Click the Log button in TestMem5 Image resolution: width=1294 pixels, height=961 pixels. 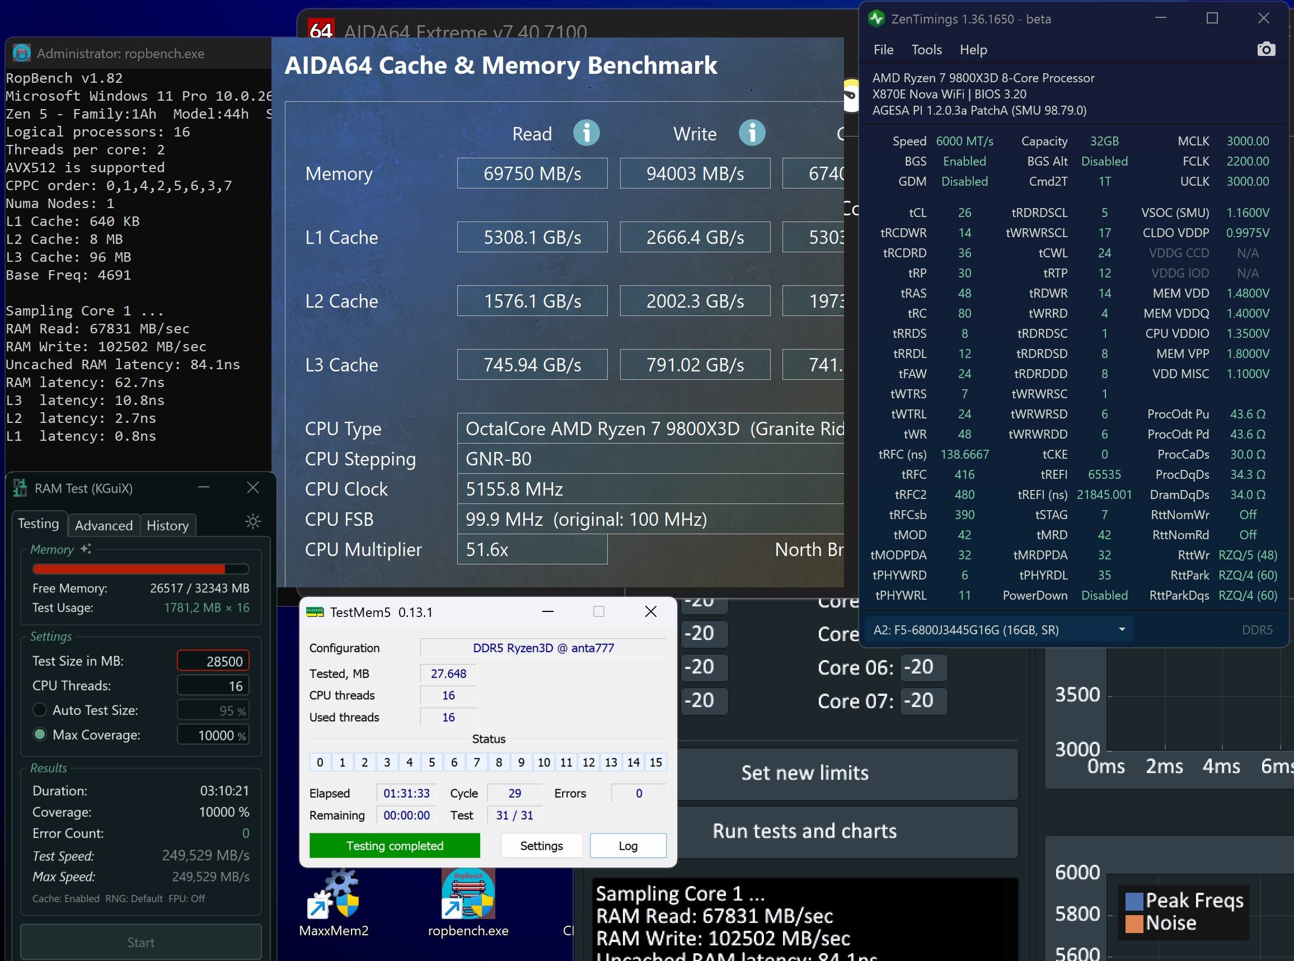click(627, 845)
